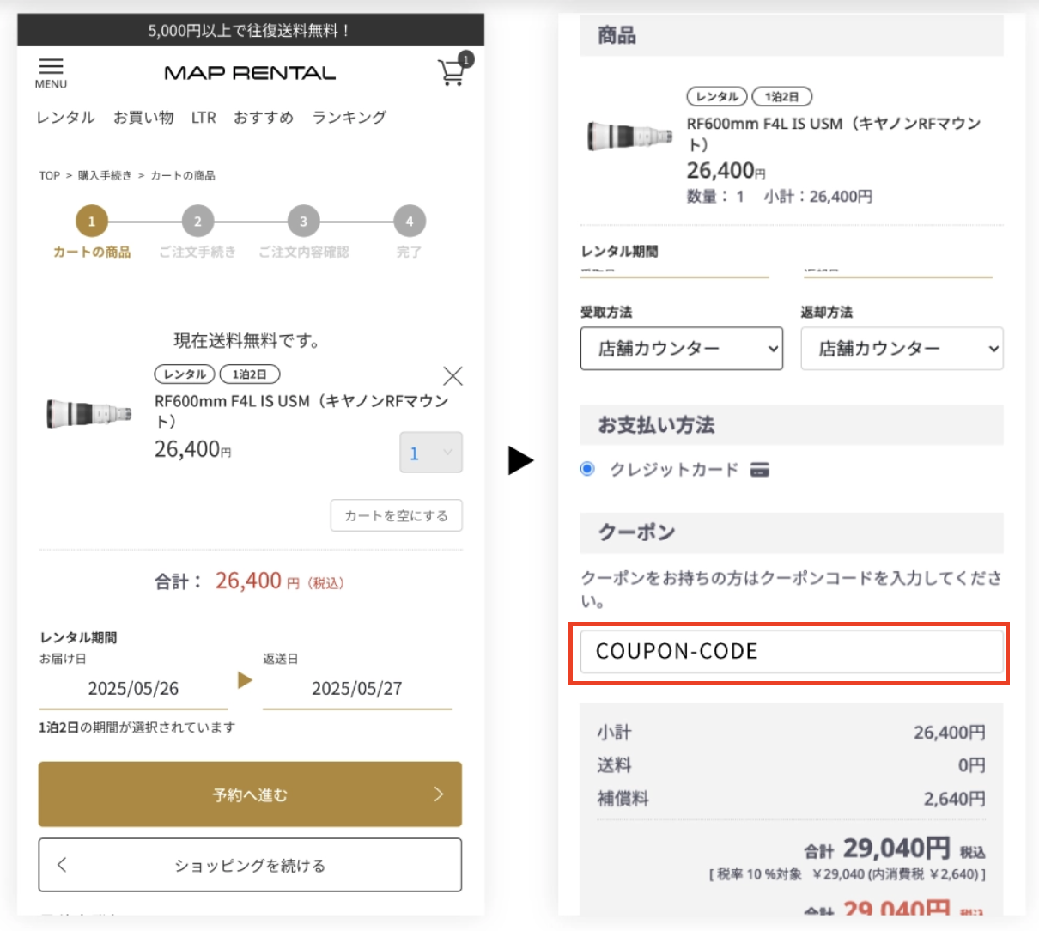
Task: Open the shopping cart icon
Action: point(453,72)
